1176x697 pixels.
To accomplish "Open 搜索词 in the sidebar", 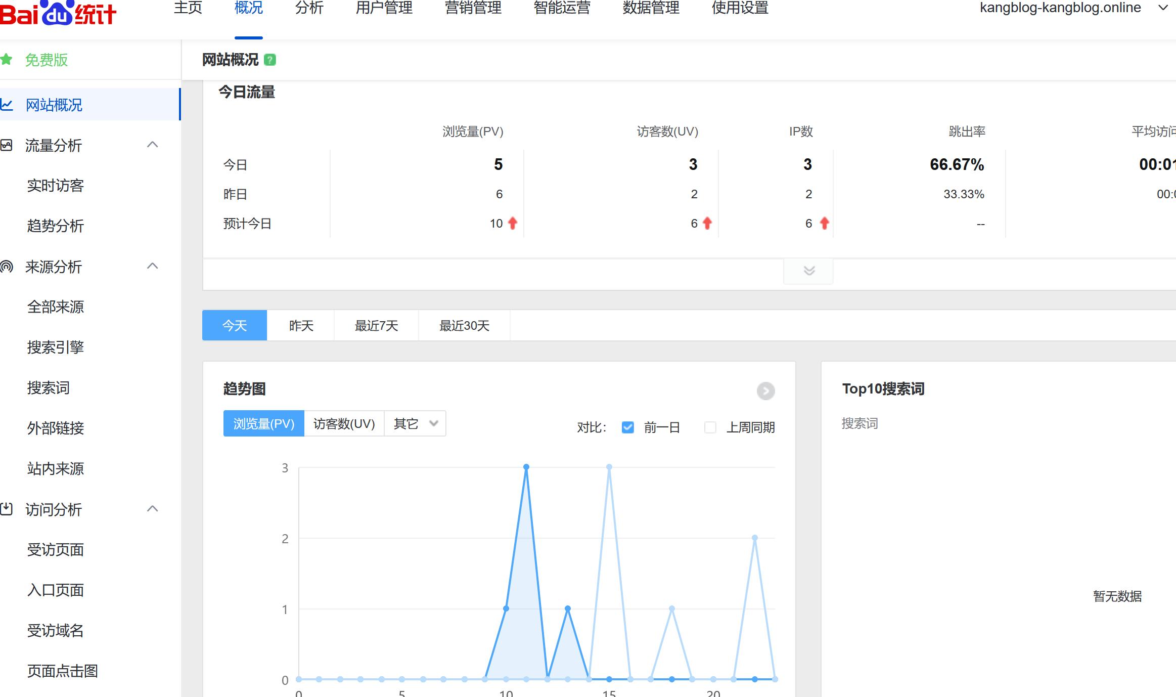I will click(49, 388).
